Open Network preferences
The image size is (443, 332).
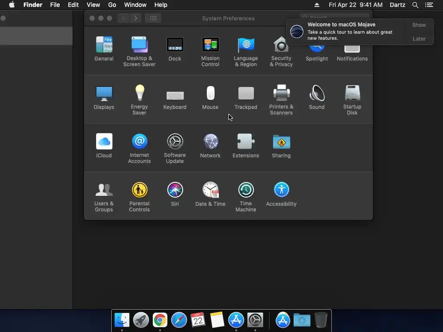210,145
